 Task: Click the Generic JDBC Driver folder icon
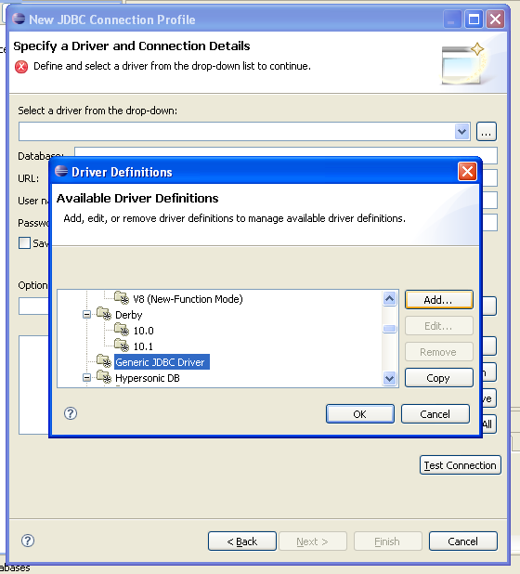[104, 361]
